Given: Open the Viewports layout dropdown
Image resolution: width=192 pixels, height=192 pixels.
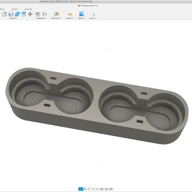Looking at the screenshot, I should [111, 189].
